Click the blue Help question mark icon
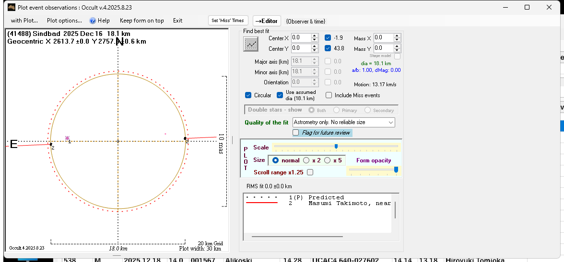This screenshot has height=262, width=564. pyautogui.click(x=93, y=21)
